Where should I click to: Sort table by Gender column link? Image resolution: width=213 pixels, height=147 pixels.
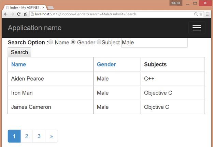(106, 64)
